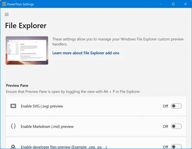This screenshot has width=192, height=149.
Task: Maximize the PowerToys Settings window
Action: pyautogui.click(x=173, y=4)
